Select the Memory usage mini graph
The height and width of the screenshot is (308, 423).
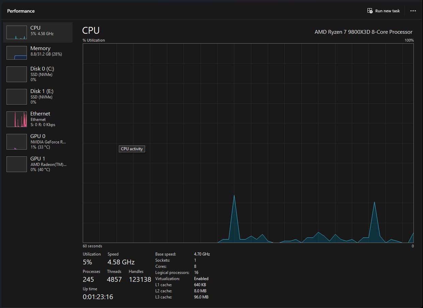[x=17, y=53]
